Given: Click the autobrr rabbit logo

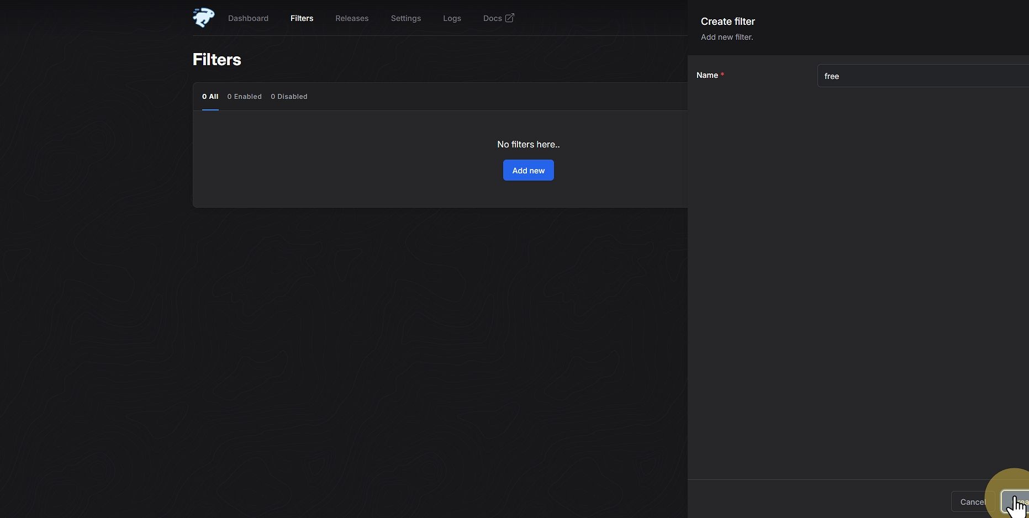Looking at the screenshot, I should [204, 18].
